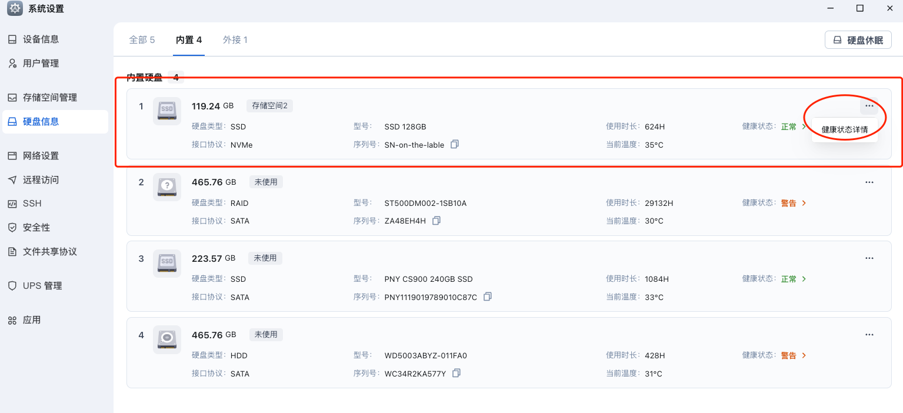Switch to the 外接 1 tab
This screenshot has height=413, width=903.
[235, 39]
